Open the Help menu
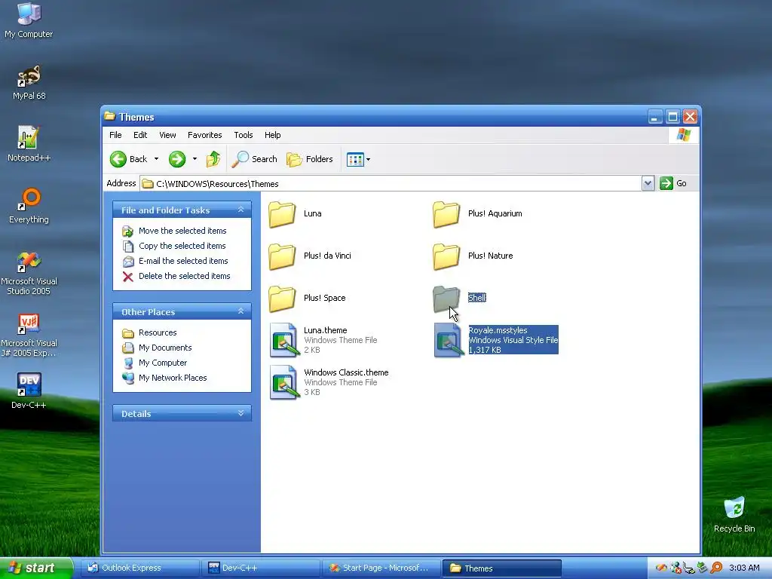 point(272,135)
